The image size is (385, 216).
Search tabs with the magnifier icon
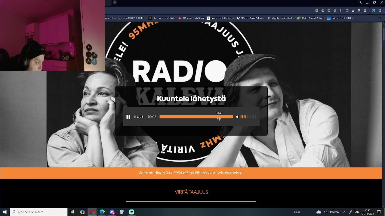click(x=360, y=2)
